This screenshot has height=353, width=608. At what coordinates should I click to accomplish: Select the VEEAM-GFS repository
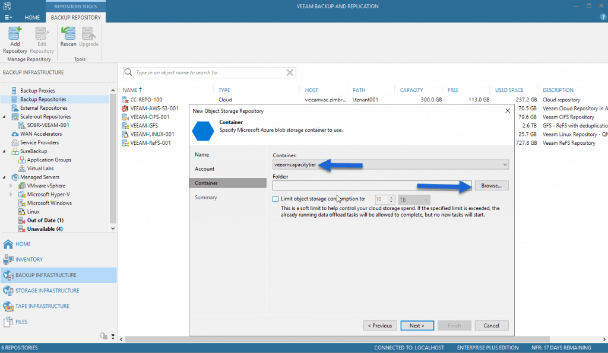point(144,126)
